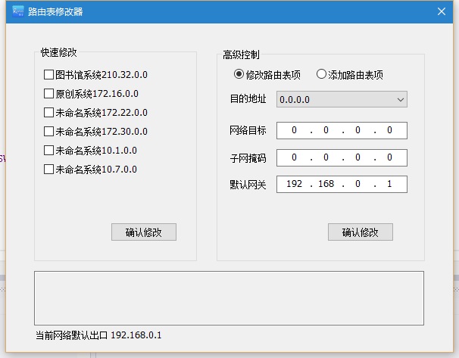This screenshot has height=358, width=459.
Task: Click 确认修改 button in 快速修改 panel
Action: [144, 232]
